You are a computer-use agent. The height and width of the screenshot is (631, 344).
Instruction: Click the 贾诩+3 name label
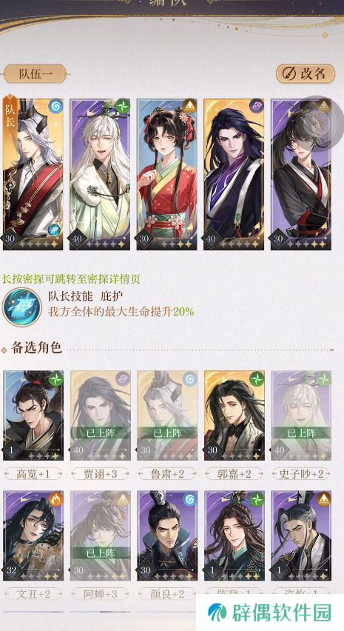[x=101, y=474]
